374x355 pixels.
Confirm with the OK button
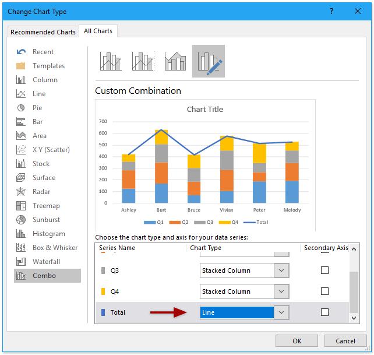[297, 341]
